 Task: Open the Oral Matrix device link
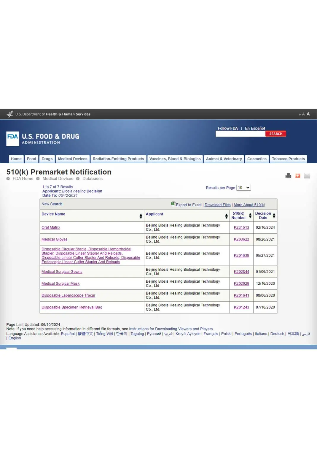51,227
